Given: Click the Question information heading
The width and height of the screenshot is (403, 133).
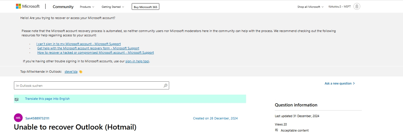Looking at the screenshot, I should point(296,105).
